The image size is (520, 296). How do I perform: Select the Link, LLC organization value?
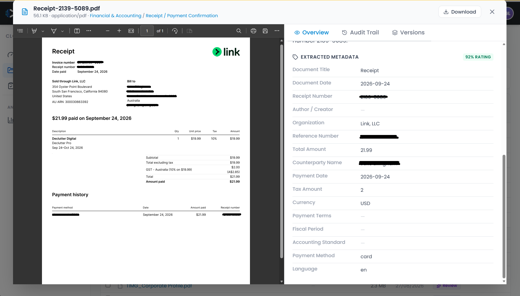tap(370, 124)
